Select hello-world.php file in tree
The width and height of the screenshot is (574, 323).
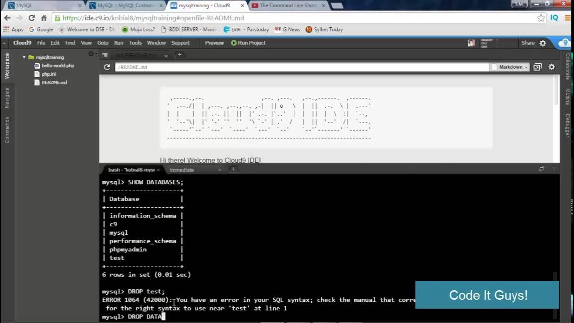pyautogui.click(x=58, y=65)
